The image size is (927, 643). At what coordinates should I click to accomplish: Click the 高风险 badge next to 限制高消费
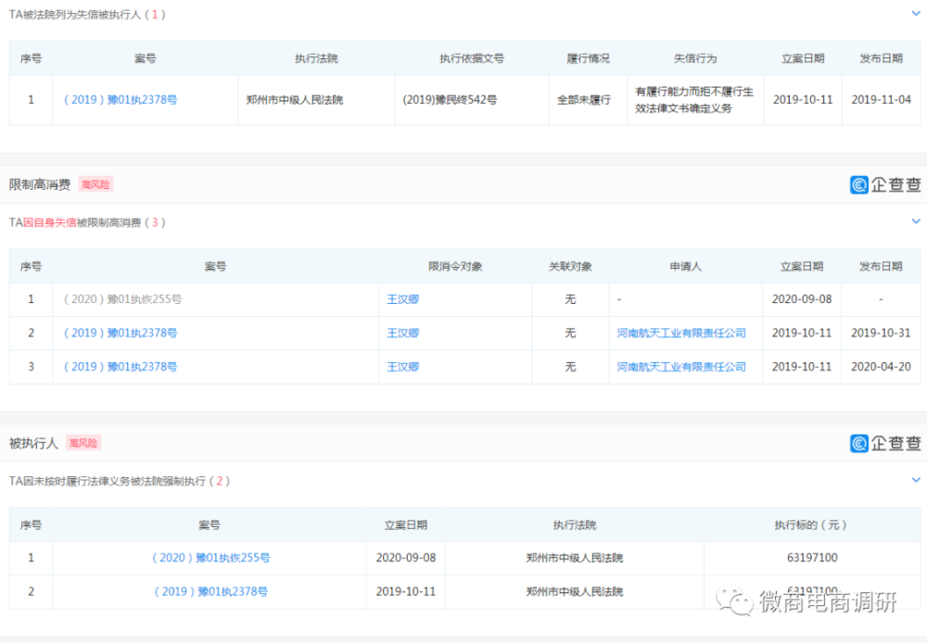coord(96,184)
